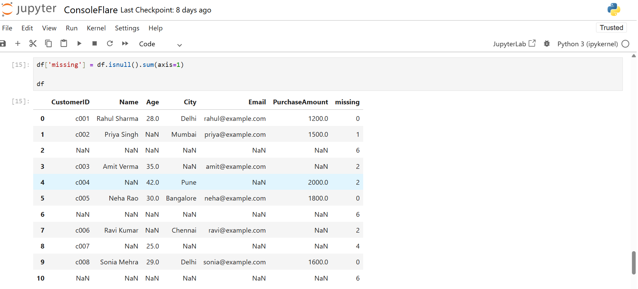638x289 pixels.
Task: Click the Email column header
Action: click(257, 102)
